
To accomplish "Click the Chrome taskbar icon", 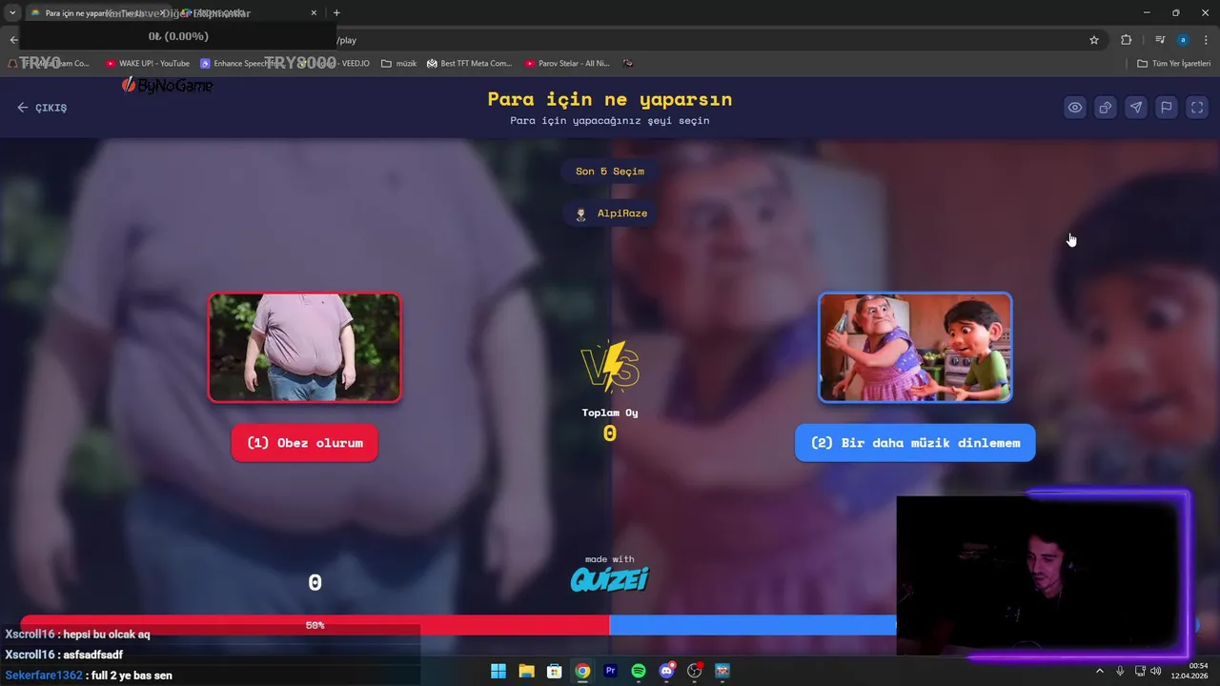I will (x=582, y=671).
